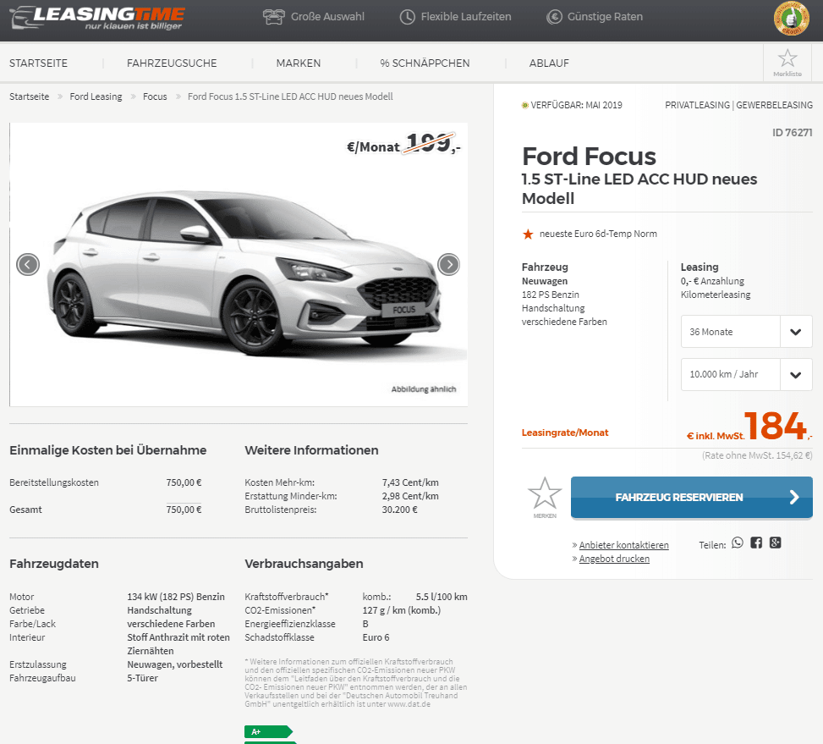Click Kosten Mehr-km value 7,43 Cent/km
This screenshot has height=744, width=823.
410,482
